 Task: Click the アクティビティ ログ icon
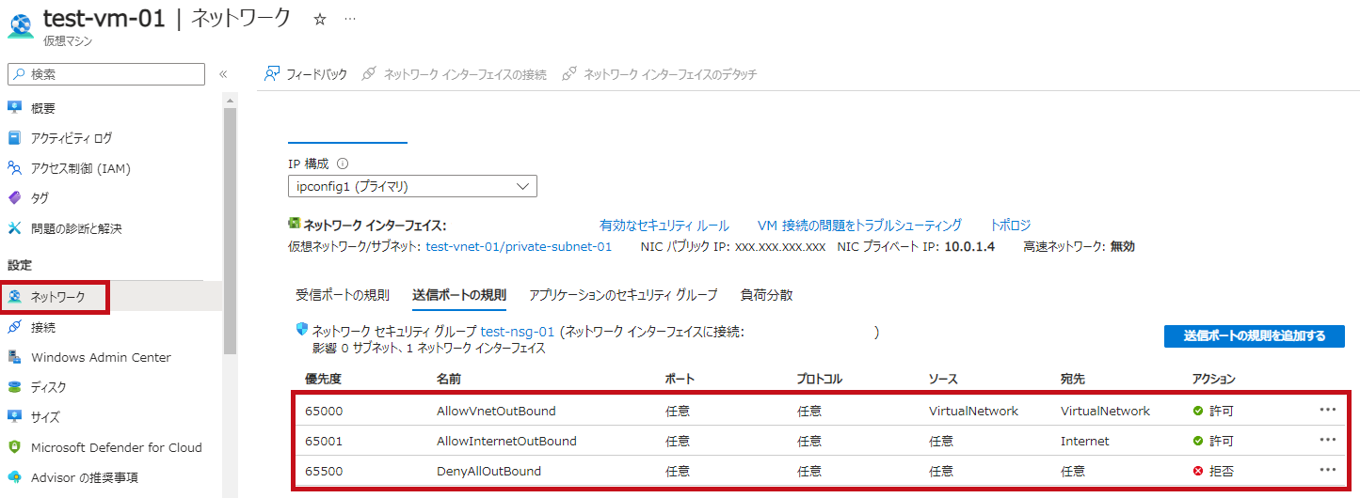pos(14,138)
